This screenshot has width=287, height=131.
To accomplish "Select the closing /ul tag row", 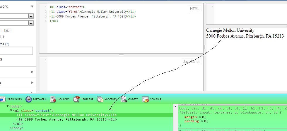I will [x=18, y=124].
